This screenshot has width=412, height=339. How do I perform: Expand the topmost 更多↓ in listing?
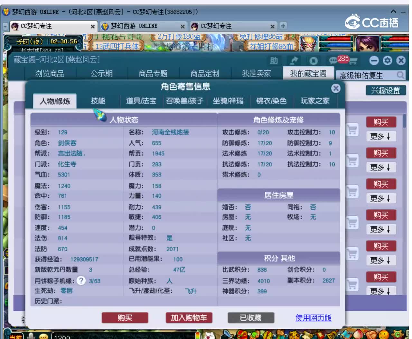tap(381, 136)
